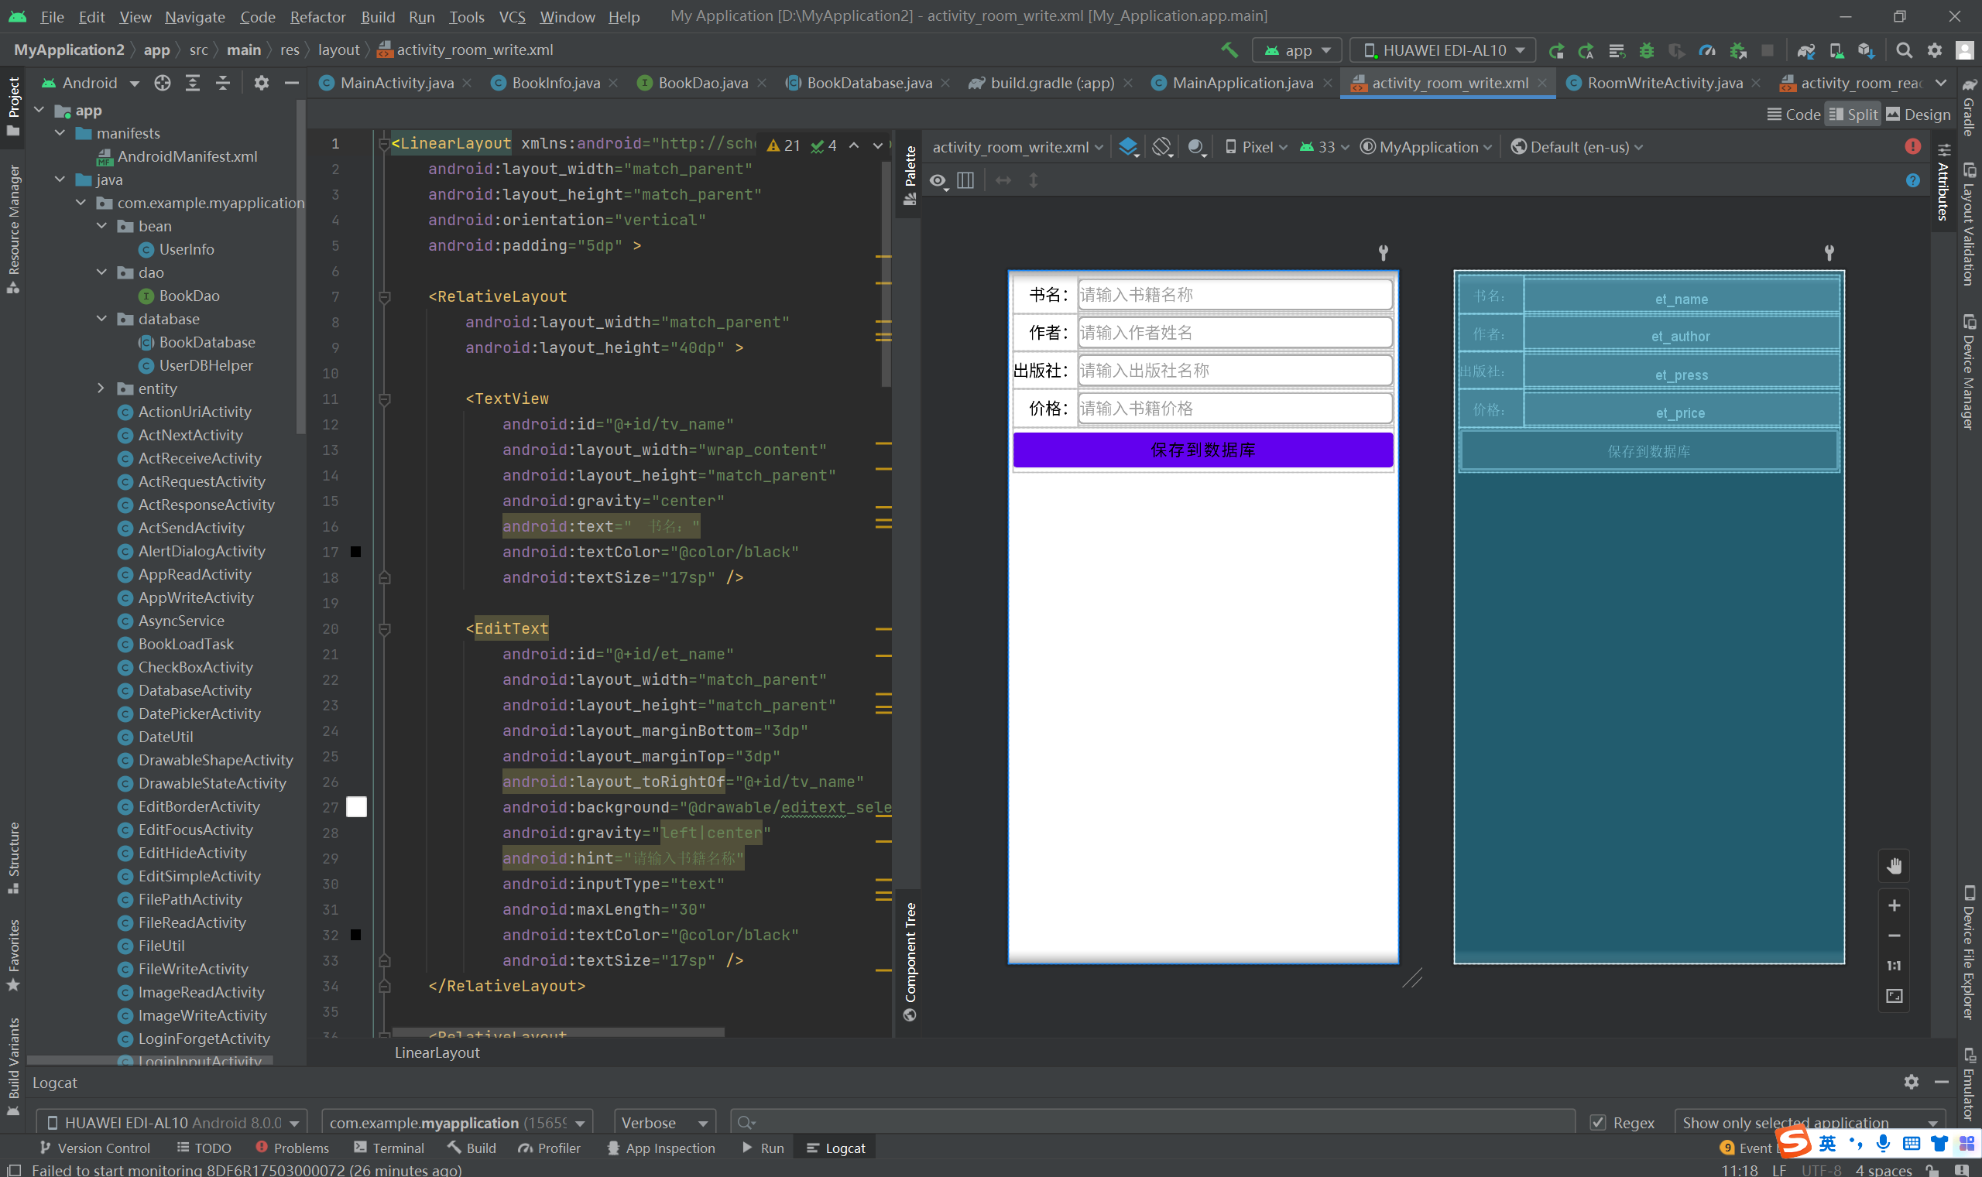The height and width of the screenshot is (1177, 1982).
Task: Toggle the Regex checkbox in Logcat
Action: 1598,1122
